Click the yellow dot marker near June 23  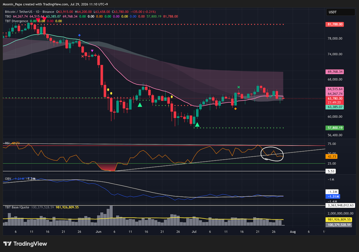pyautogui.click(x=172, y=97)
